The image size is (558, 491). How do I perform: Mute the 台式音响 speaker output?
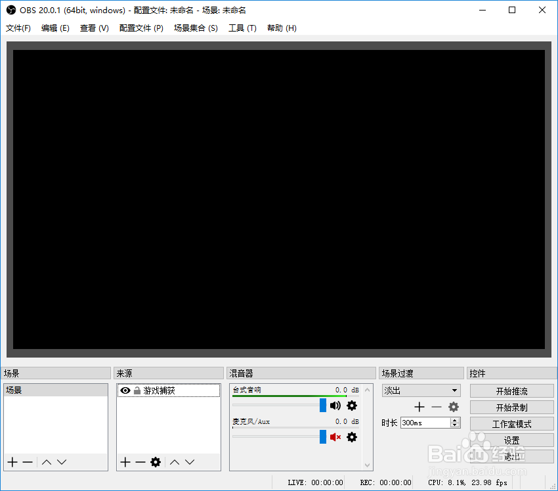(x=335, y=406)
